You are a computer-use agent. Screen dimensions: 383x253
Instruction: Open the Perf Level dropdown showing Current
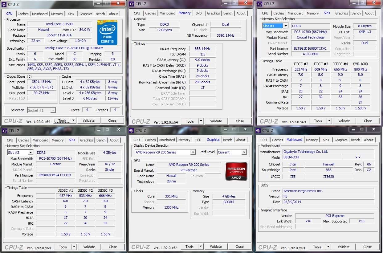click(244, 152)
